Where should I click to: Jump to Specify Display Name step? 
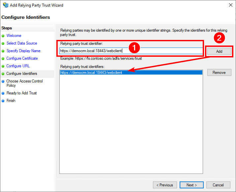click(23, 51)
